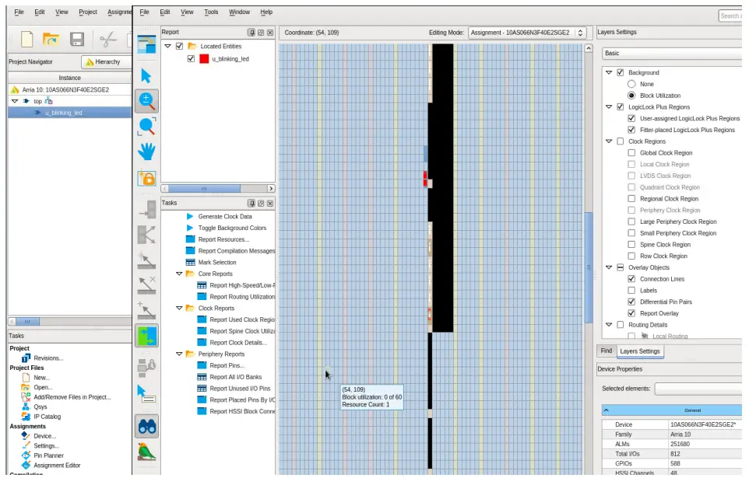Open Report All I/O Banks task
The width and height of the screenshot is (756, 478).
(x=236, y=378)
